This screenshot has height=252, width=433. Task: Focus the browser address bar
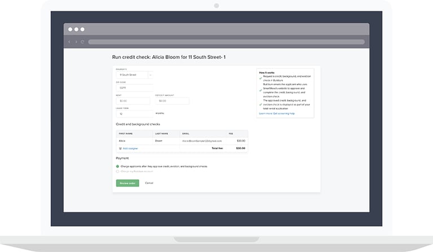(226, 42)
